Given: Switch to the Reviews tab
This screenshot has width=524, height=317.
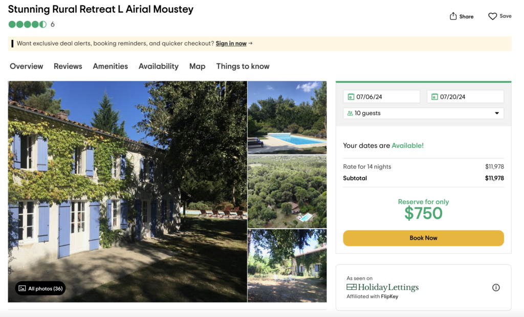Looking at the screenshot, I should pos(68,66).
